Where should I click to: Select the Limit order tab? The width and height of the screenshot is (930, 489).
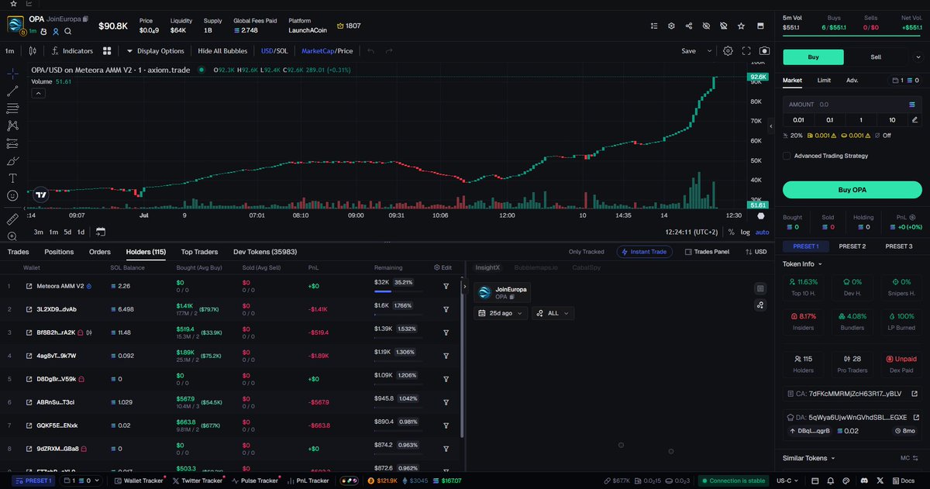tap(825, 80)
